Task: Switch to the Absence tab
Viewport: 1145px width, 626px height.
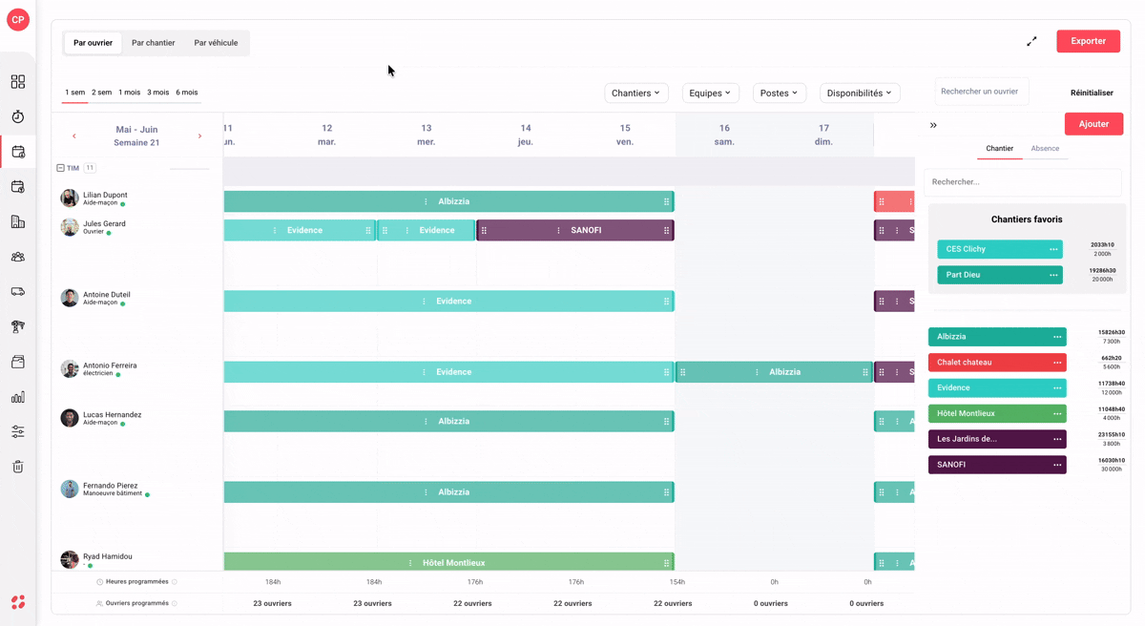Action: point(1045,149)
